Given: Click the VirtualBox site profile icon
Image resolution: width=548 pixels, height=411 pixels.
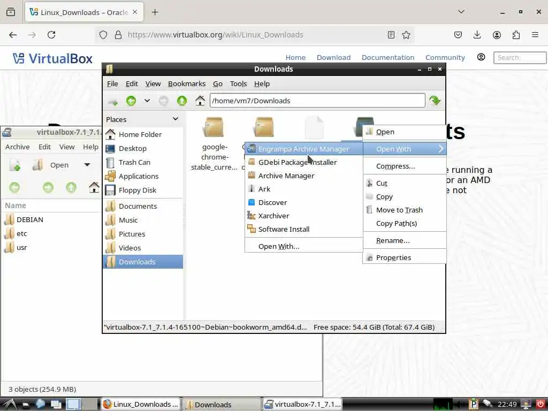Looking at the screenshot, I should point(481,57).
